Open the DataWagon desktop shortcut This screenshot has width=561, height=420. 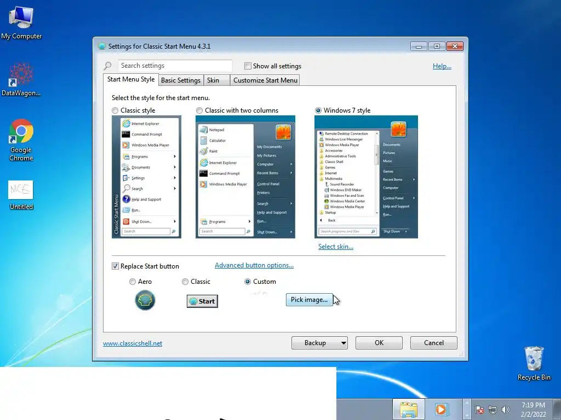tap(21, 80)
